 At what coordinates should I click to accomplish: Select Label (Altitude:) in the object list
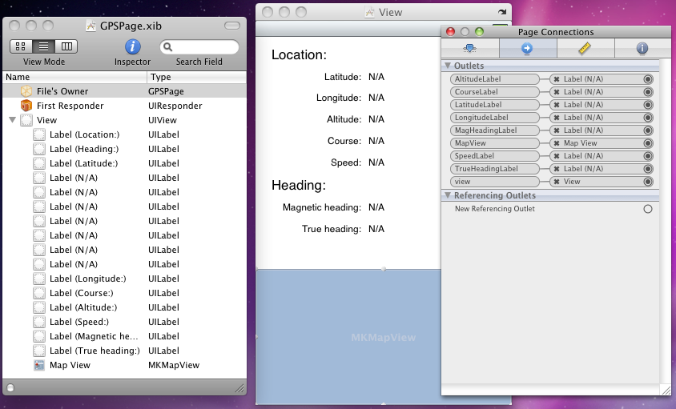click(125, 307)
